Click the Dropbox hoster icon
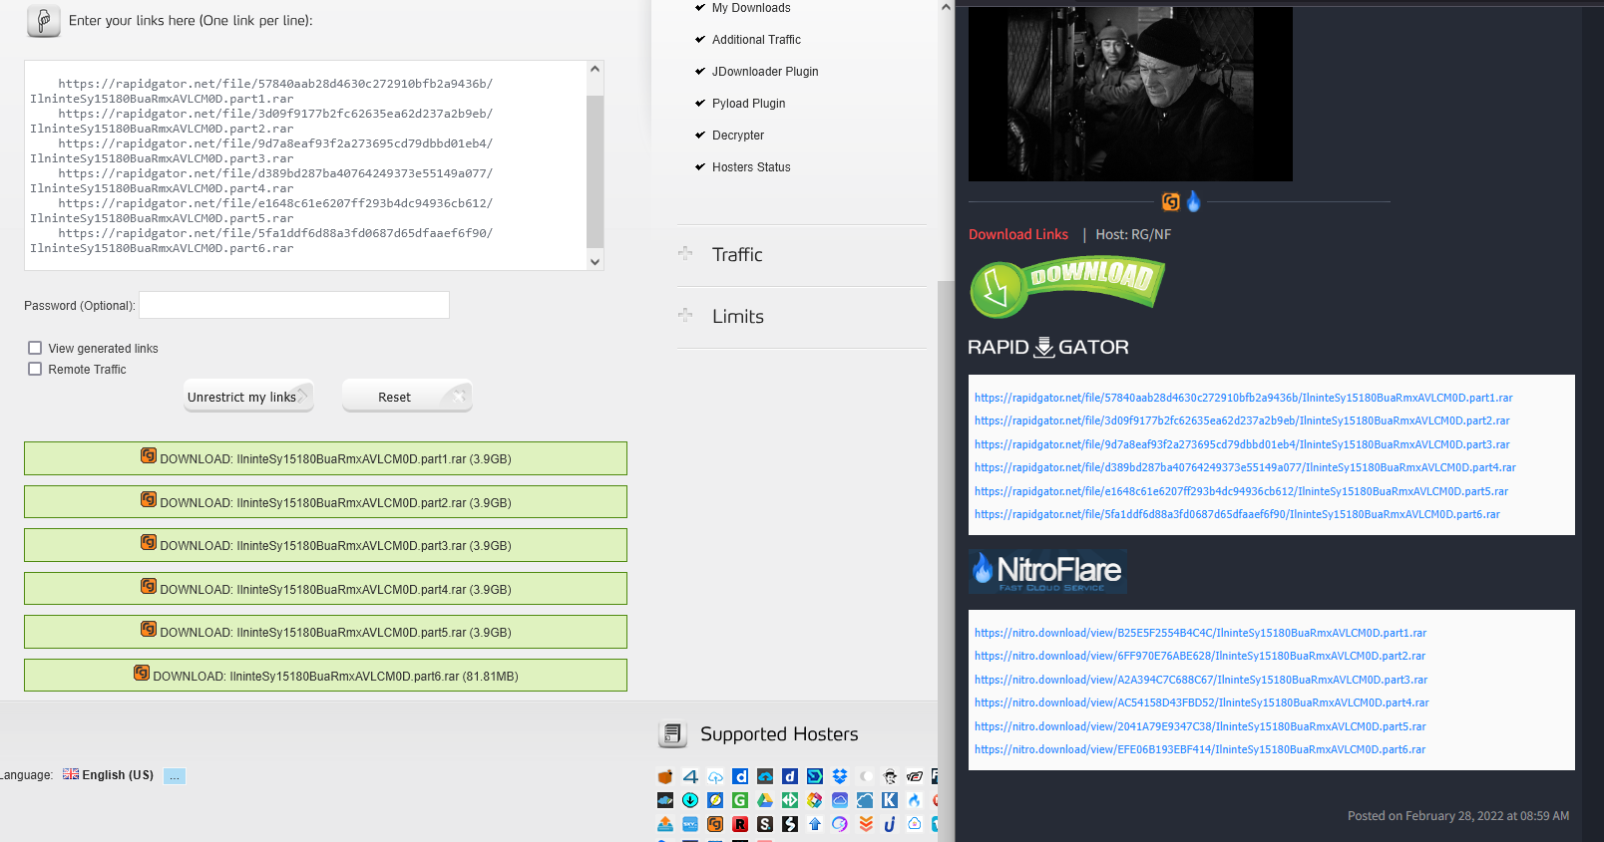Viewport: 1604px width, 842px height. (840, 776)
